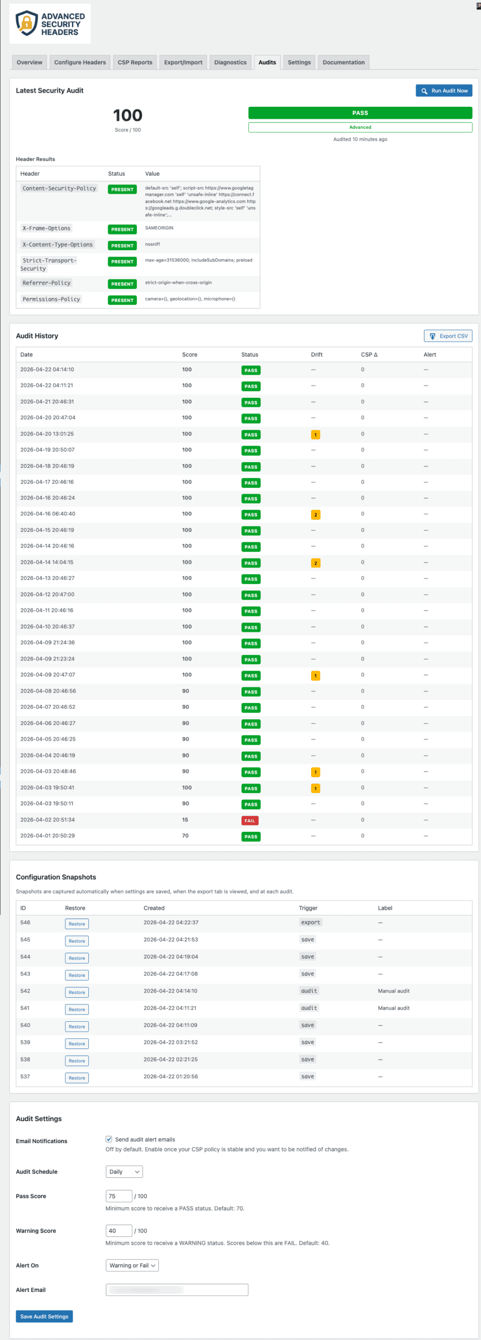Click the Alert Email text field

point(177,1290)
